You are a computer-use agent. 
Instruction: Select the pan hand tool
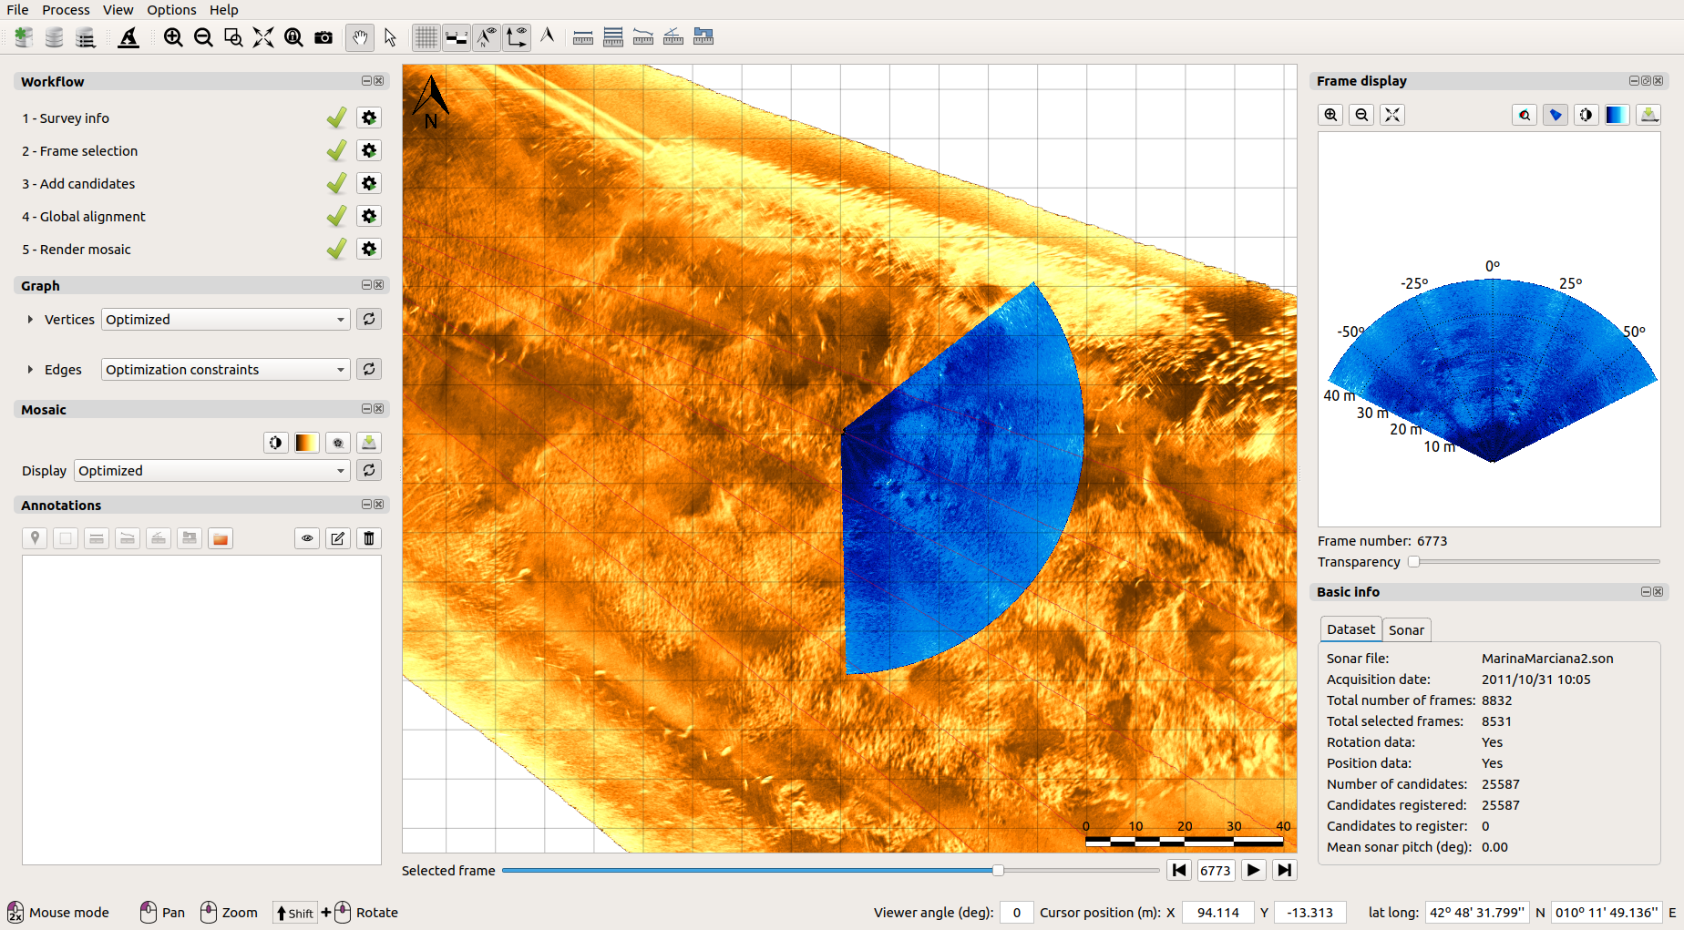pos(360,37)
